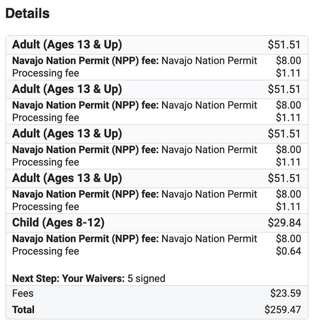318x328 pixels.
Task: Click the third Adult (Ages 13 & Up) label
Action: coord(67,133)
